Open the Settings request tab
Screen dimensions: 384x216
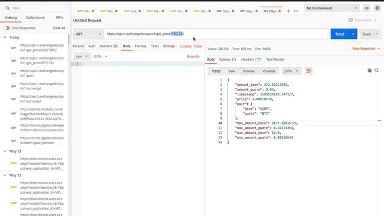pyautogui.click(x=169, y=46)
